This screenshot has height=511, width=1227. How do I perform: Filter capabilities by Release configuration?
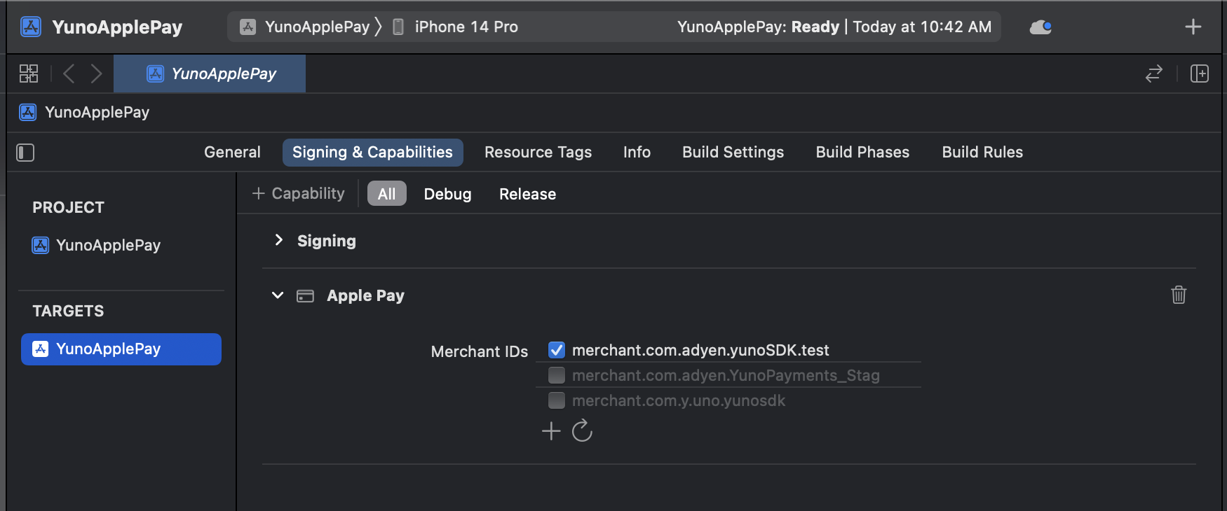(527, 194)
